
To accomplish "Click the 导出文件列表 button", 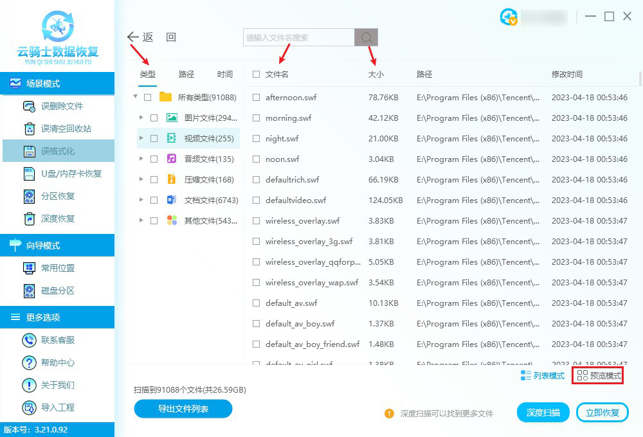I will pos(183,409).
